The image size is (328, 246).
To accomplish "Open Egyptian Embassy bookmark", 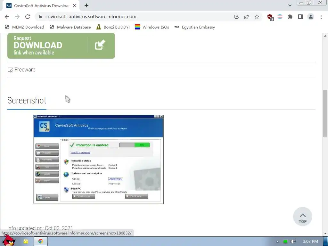I will tap(195, 27).
